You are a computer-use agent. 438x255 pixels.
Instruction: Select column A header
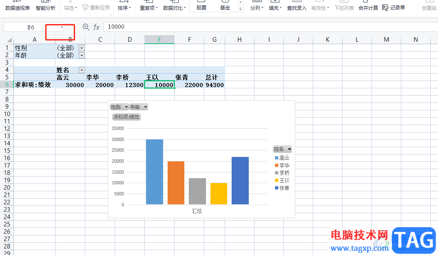pyautogui.click(x=34, y=40)
